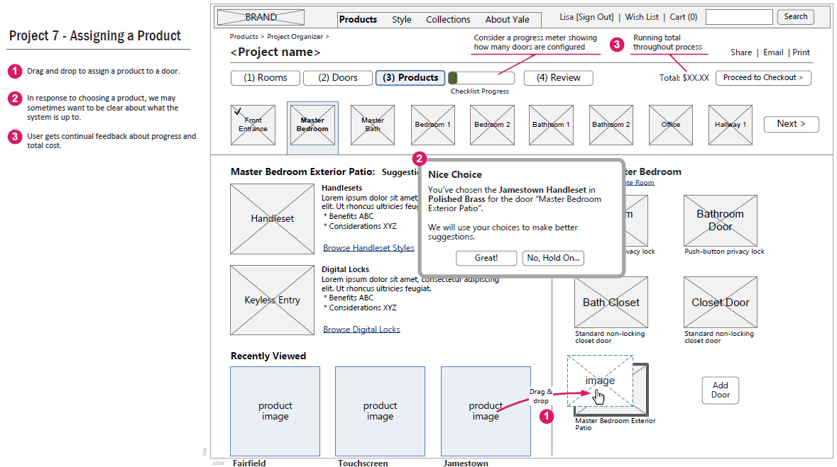Click the Add Door button

pyautogui.click(x=720, y=390)
